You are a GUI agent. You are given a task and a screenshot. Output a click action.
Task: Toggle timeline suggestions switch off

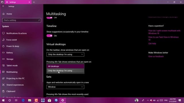click(49, 36)
